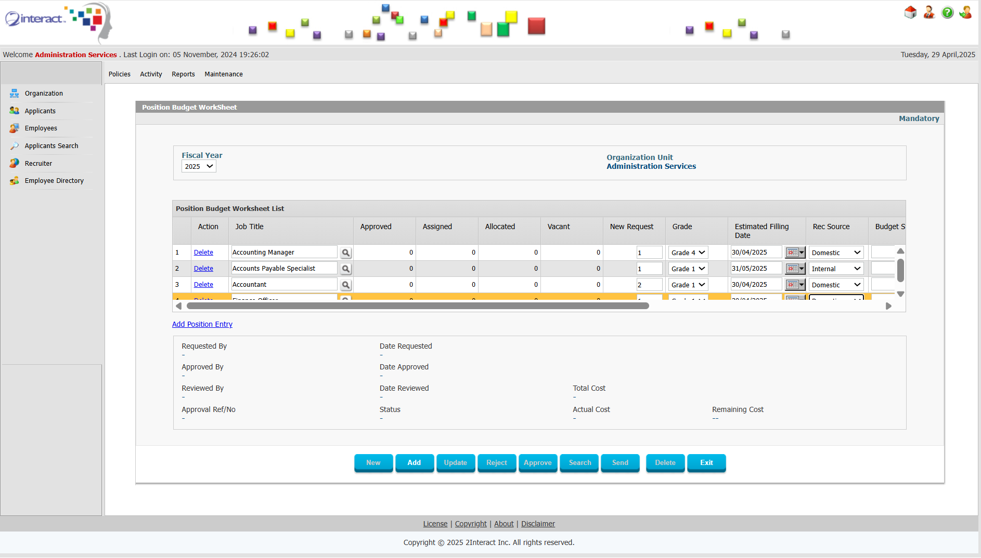981x558 pixels.
Task: Click the lookup magnifier beside Accounting Manager
Action: pos(345,253)
